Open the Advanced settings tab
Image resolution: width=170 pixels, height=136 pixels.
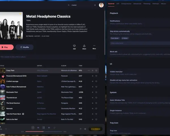(137, 4)
